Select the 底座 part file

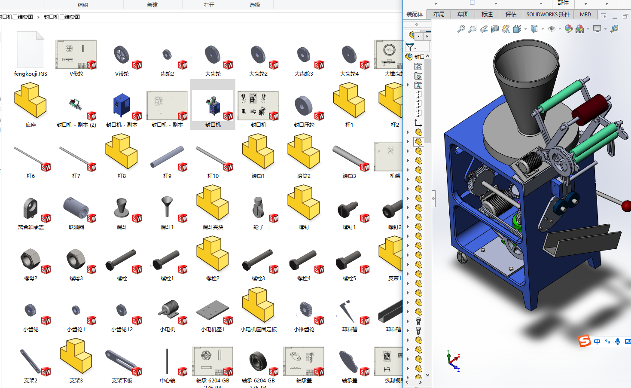[30, 106]
